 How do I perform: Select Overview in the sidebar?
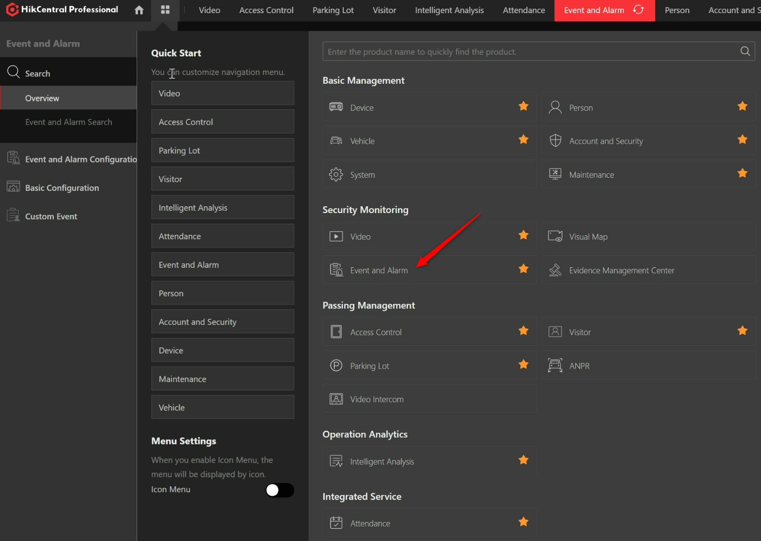tap(68, 98)
